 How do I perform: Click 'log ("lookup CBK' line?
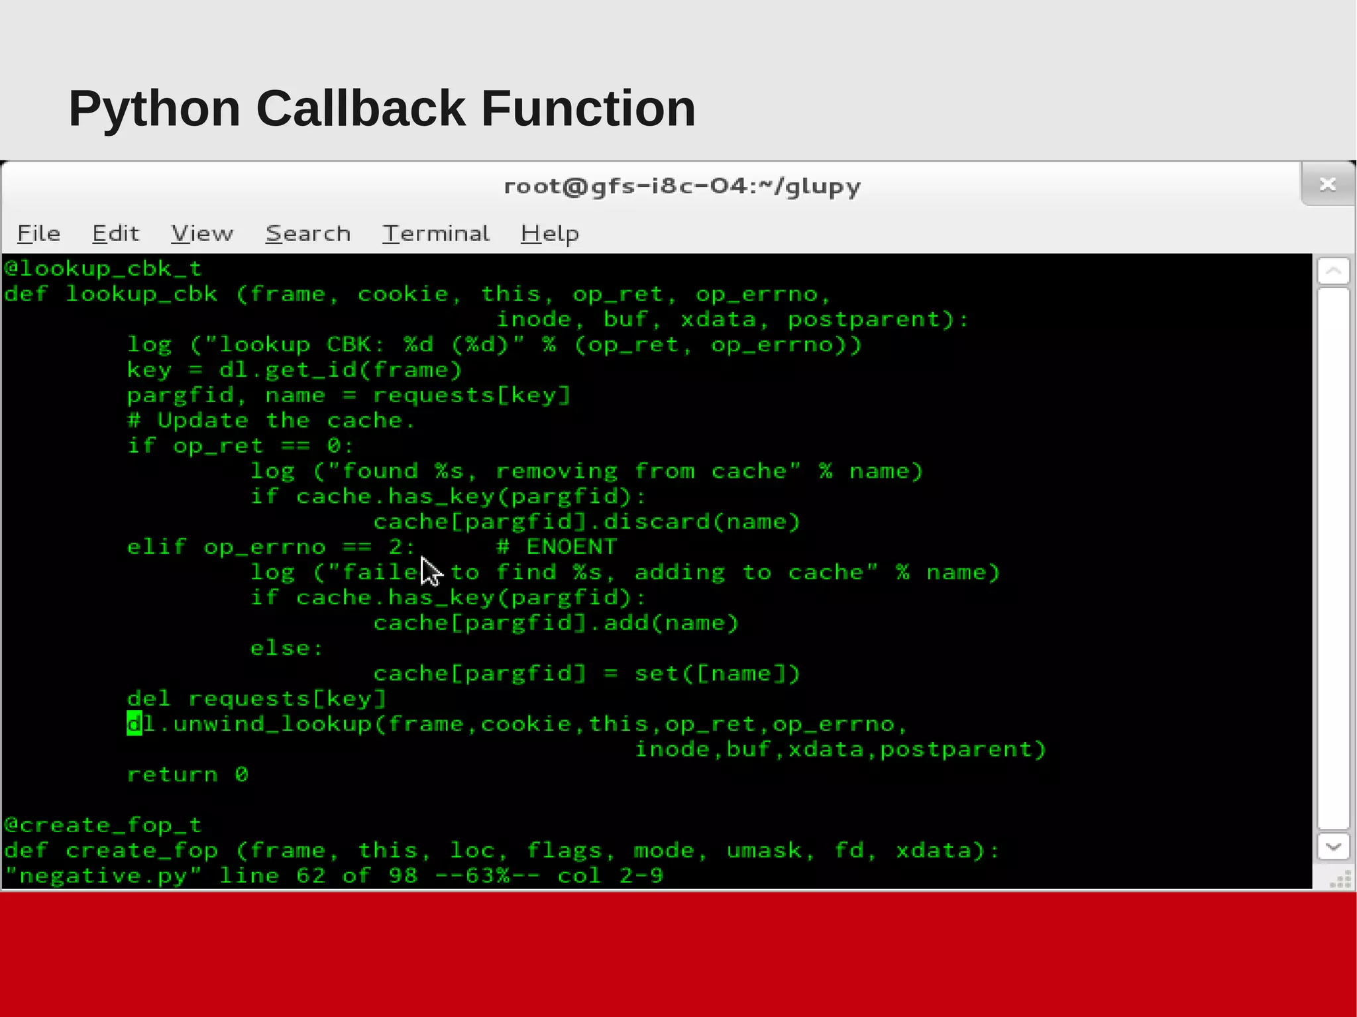pyautogui.click(x=494, y=345)
